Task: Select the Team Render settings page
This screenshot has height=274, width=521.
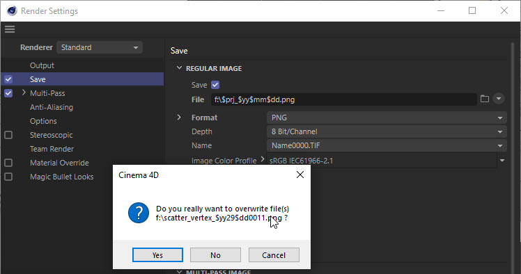Action: point(52,149)
